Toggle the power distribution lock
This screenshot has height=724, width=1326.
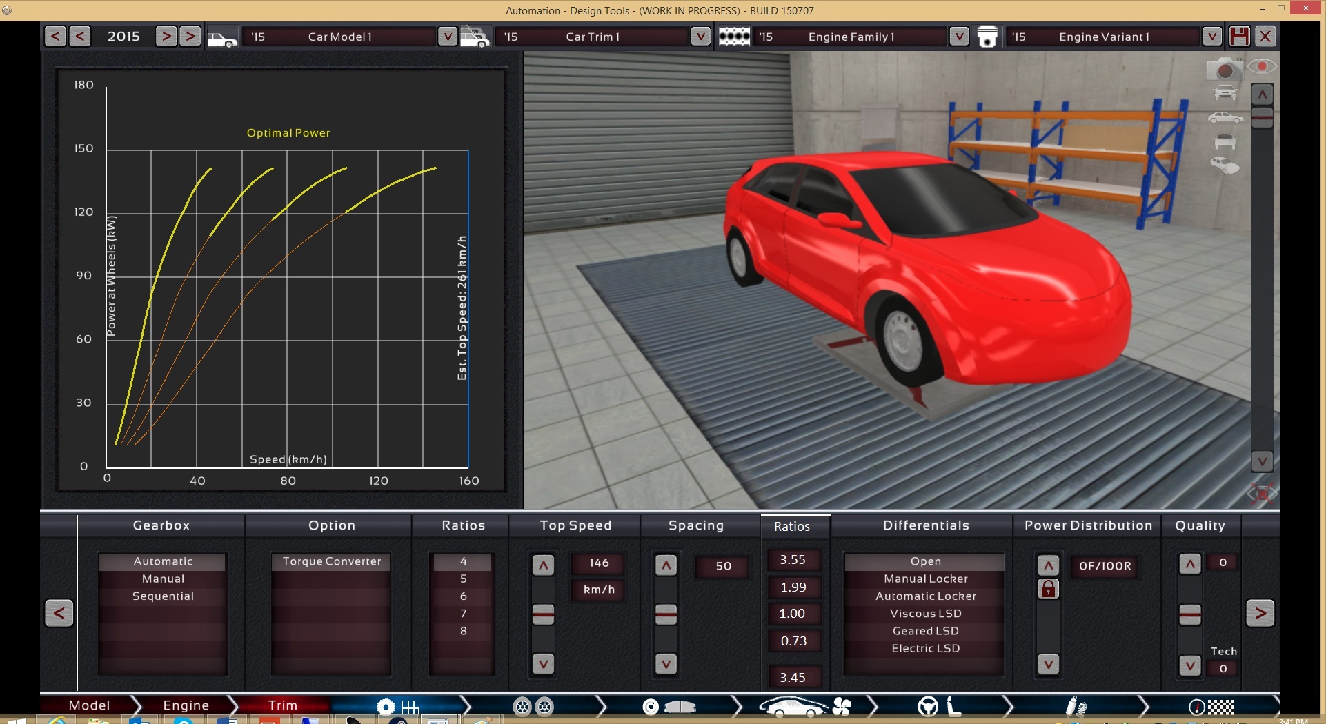(x=1048, y=589)
